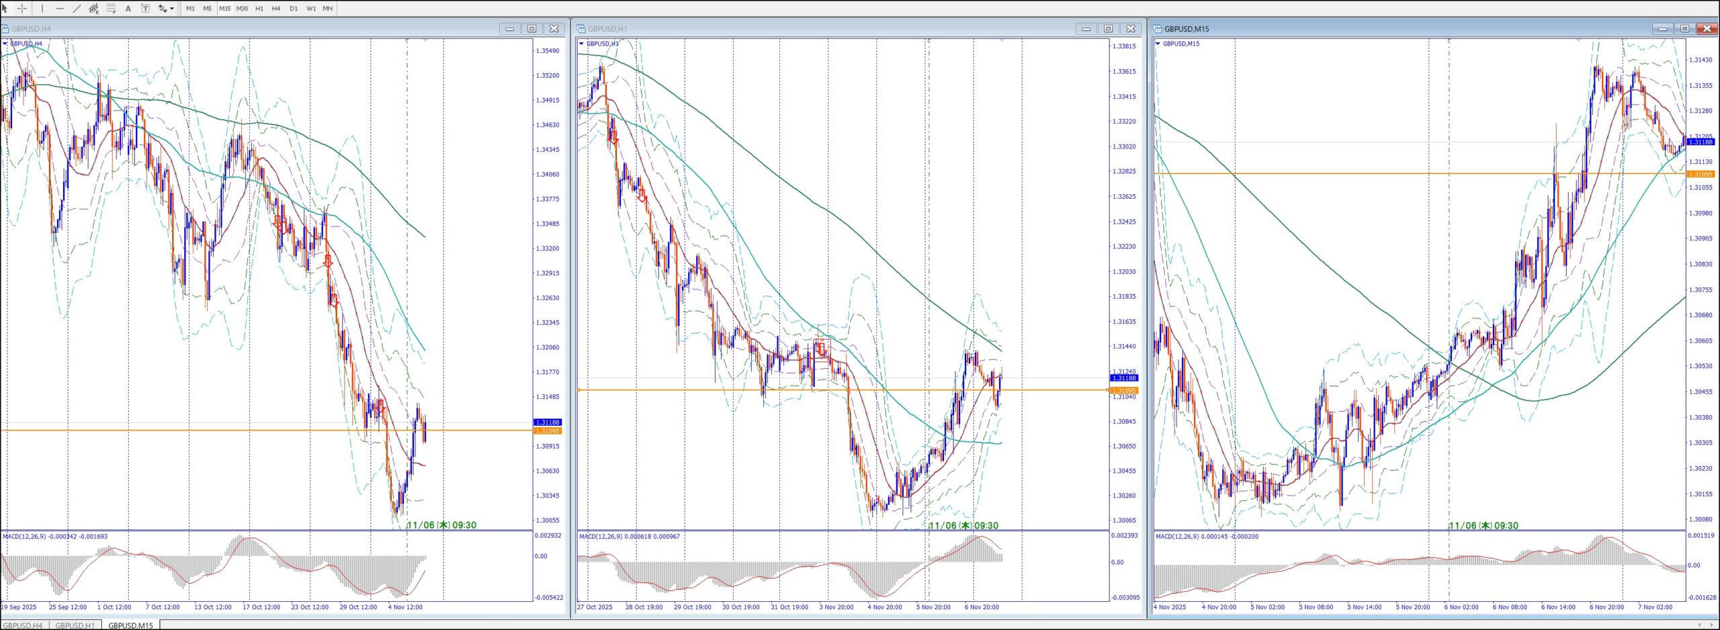Select the cursor arrow tool
Screen dimensions: 1720x630
click(5, 9)
